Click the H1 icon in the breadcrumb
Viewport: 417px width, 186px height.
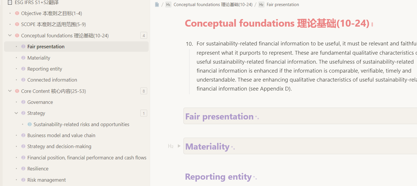(168, 5)
